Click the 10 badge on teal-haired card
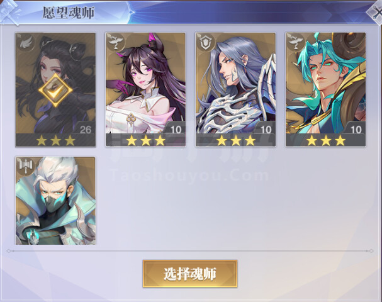 356,130
